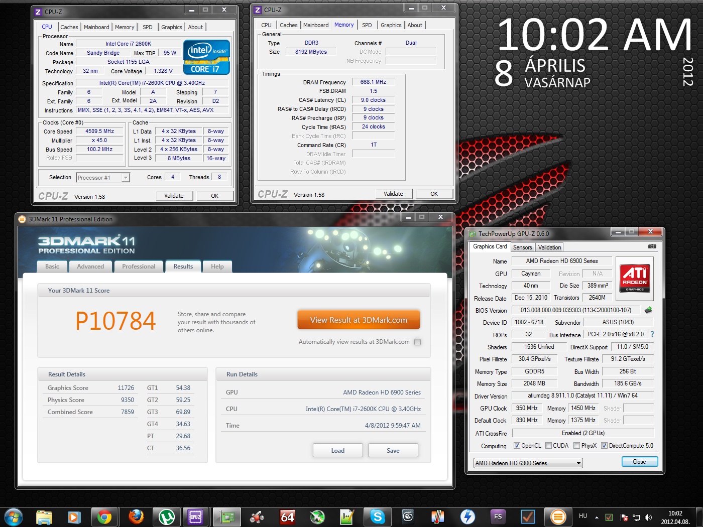Click the Bus Interface question mark icon
The height and width of the screenshot is (527, 703).
[652, 334]
